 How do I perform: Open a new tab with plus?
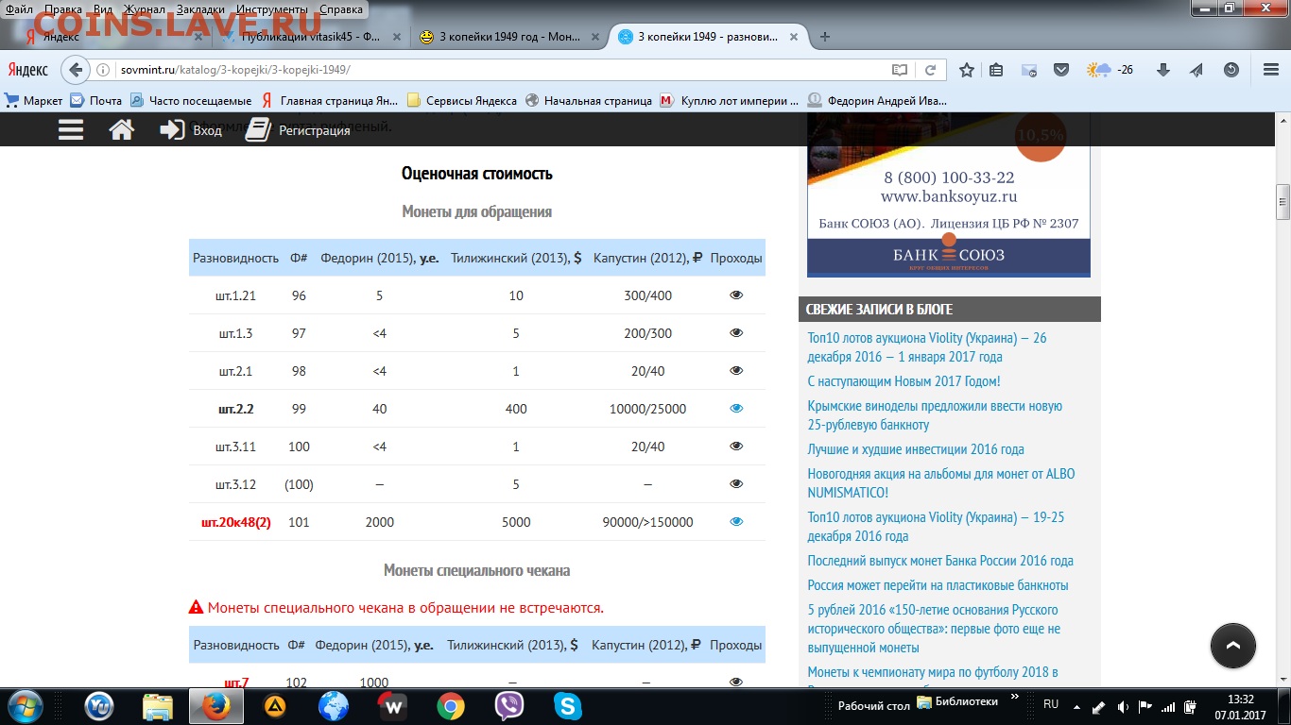click(825, 37)
